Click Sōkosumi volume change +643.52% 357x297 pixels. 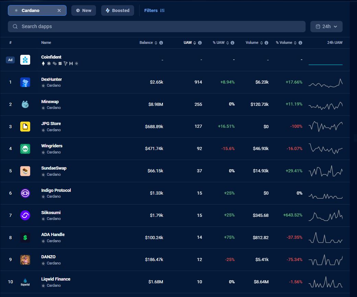(293, 215)
